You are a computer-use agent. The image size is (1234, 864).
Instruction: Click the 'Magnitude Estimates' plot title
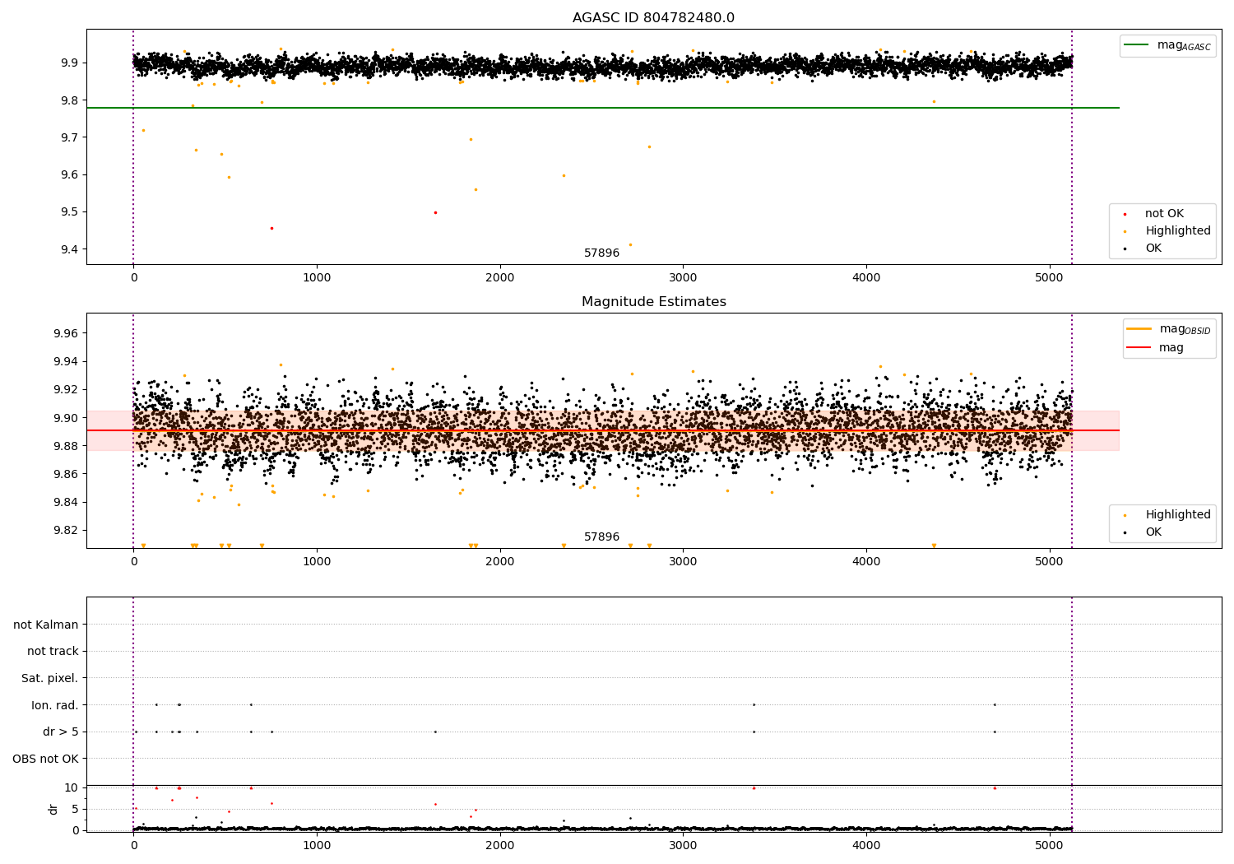(x=654, y=302)
